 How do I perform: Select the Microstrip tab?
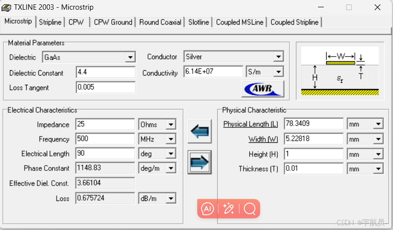18,21
